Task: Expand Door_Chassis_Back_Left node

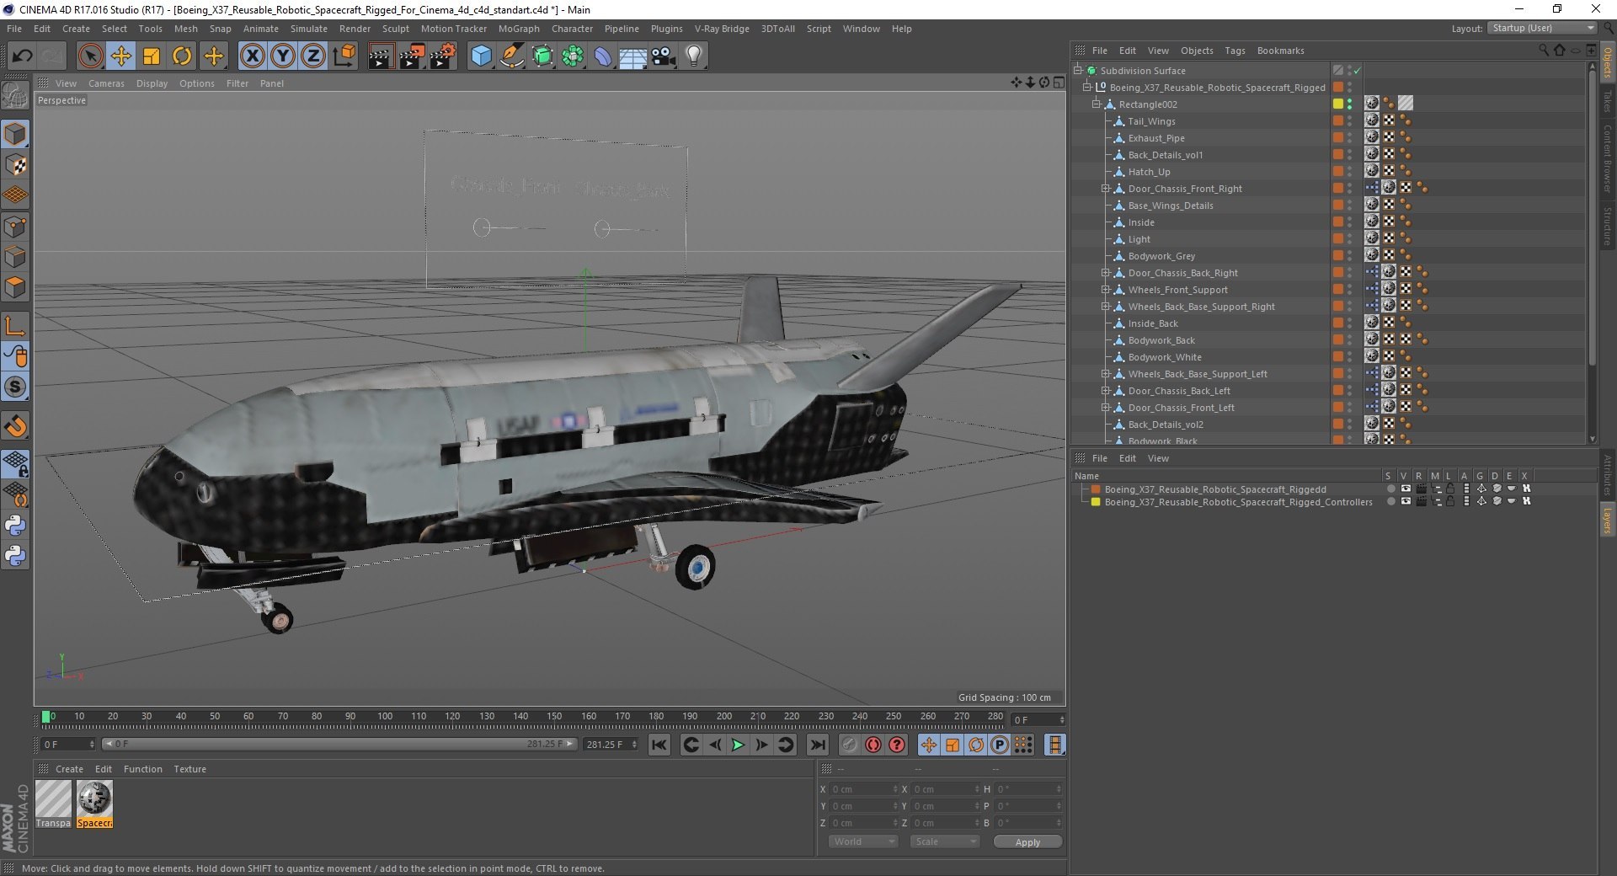Action: tap(1105, 390)
